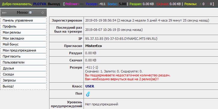
Task: Click the male gender icon in Пол row
Action: [x=88, y=94]
